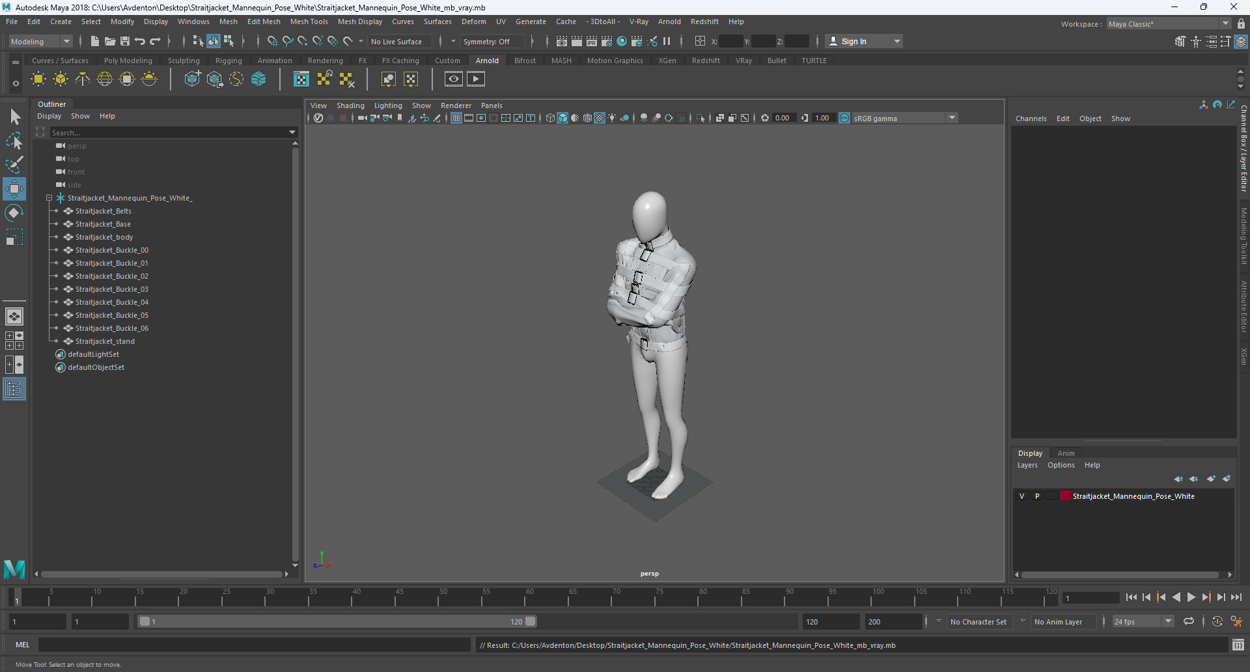Switch to the Poly Modeling shelf tab
This screenshot has height=672, width=1250.
(x=128, y=61)
